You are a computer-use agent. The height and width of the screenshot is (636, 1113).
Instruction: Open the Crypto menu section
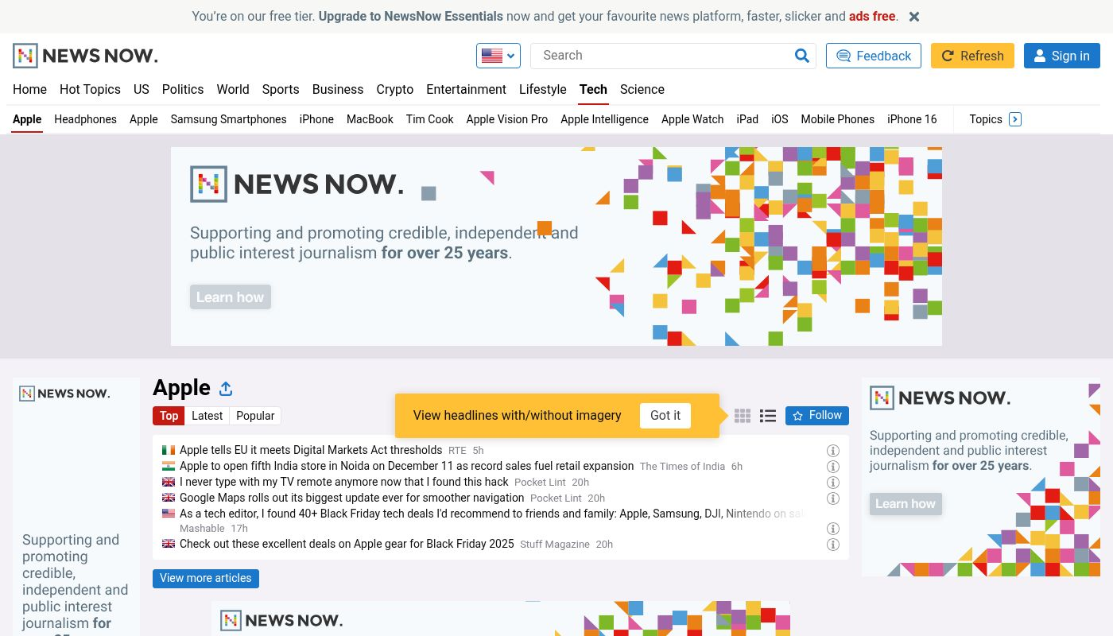(394, 90)
